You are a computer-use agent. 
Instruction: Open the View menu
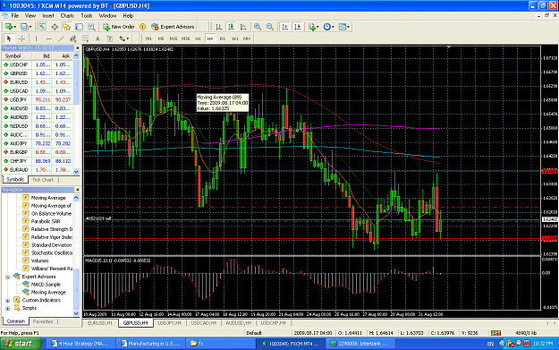pos(30,16)
